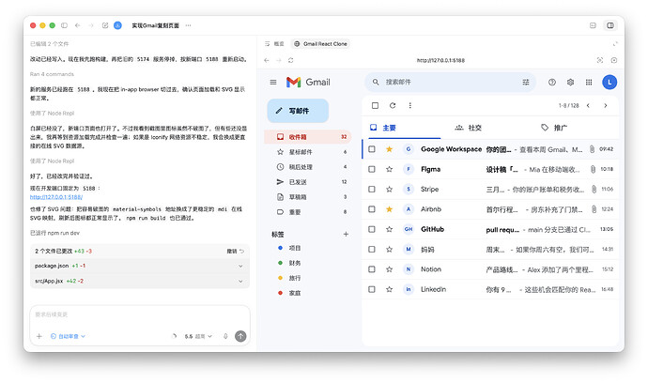648x383 pixels.
Task: Open the 5.5 model selector dropdown
Action: [198, 336]
